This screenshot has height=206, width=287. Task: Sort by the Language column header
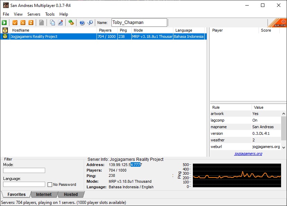[x=189, y=30]
